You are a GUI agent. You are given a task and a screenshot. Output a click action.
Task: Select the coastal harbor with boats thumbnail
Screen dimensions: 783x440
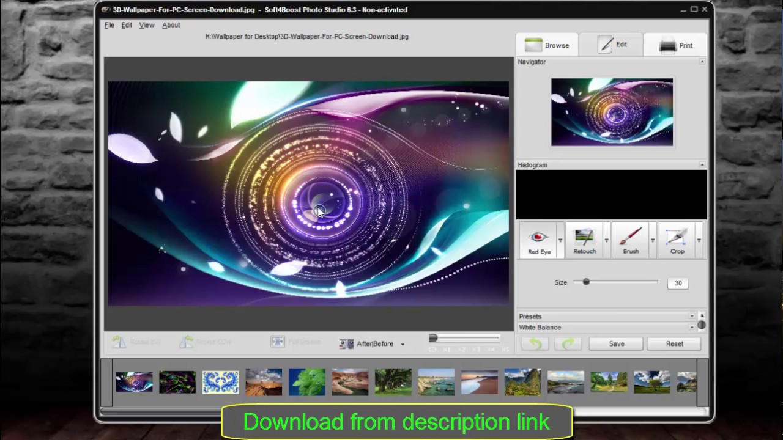436,382
